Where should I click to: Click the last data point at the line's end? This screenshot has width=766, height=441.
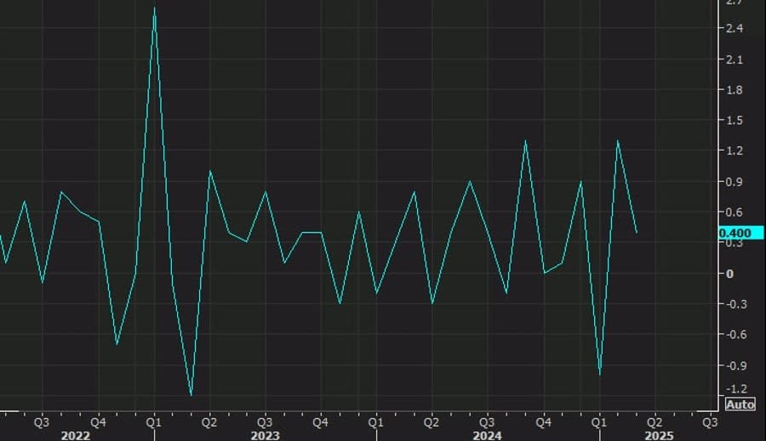[636, 232]
